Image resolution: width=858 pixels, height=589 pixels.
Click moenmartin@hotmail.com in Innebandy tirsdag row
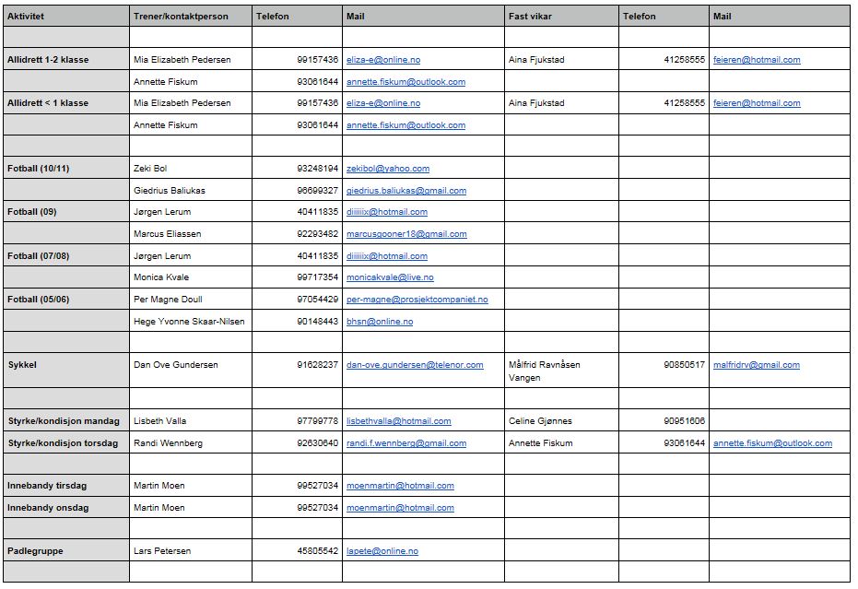[400, 486]
